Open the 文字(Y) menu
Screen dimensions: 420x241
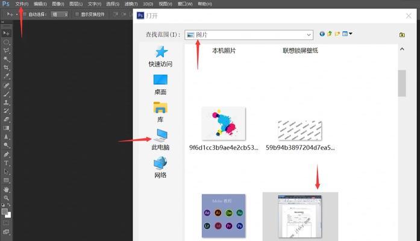coord(94,4)
